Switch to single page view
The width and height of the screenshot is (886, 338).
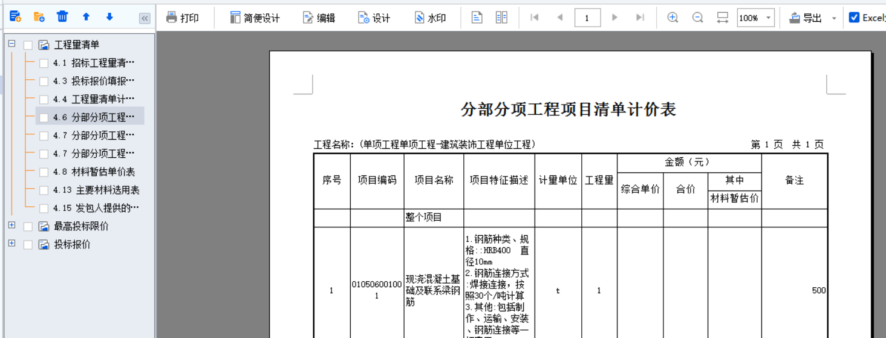pyautogui.click(x=477, y=18)
